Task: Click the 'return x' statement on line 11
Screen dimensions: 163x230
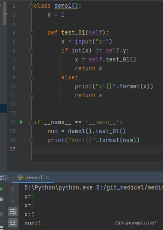Action: pyautogui.click(x=89, y=95)
